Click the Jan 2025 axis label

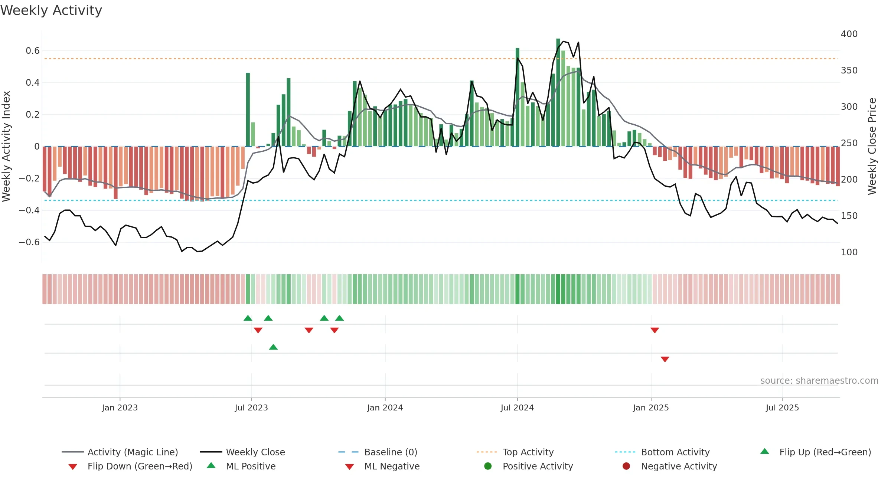(651, 407)
